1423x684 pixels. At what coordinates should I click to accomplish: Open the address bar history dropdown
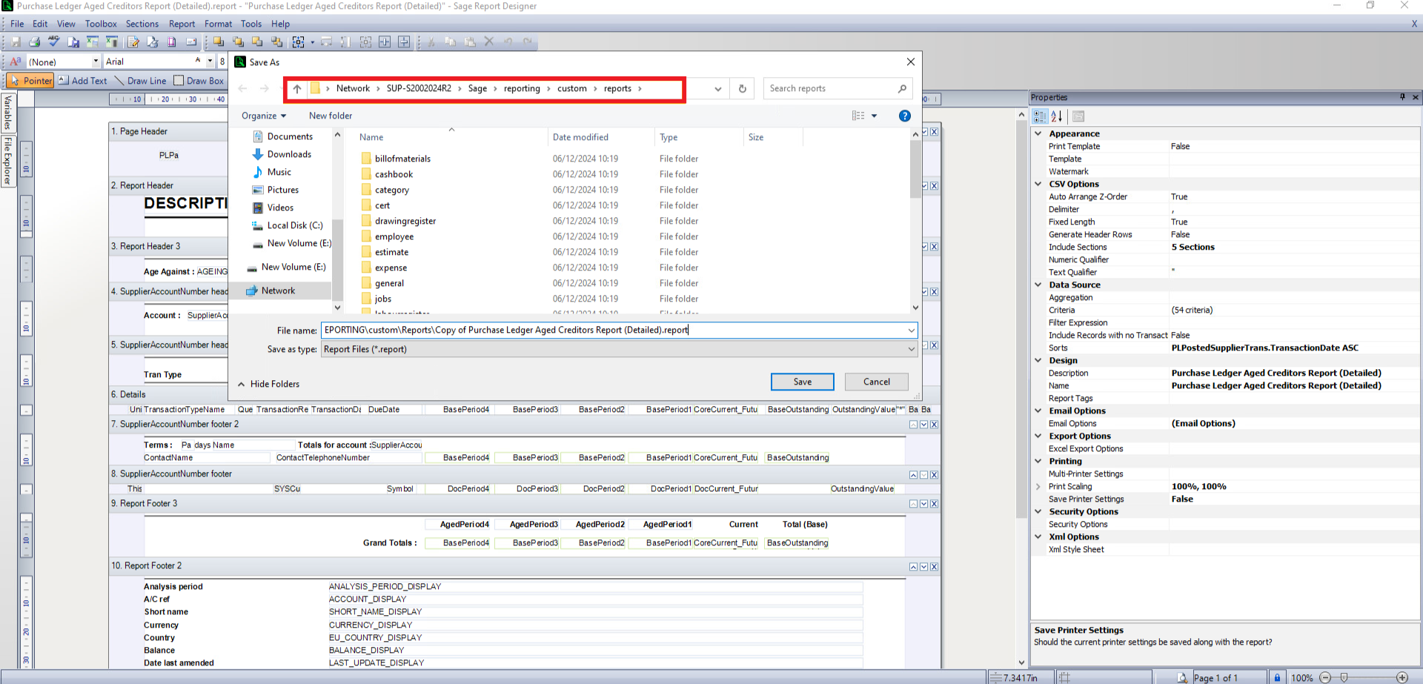click(717, 89)
